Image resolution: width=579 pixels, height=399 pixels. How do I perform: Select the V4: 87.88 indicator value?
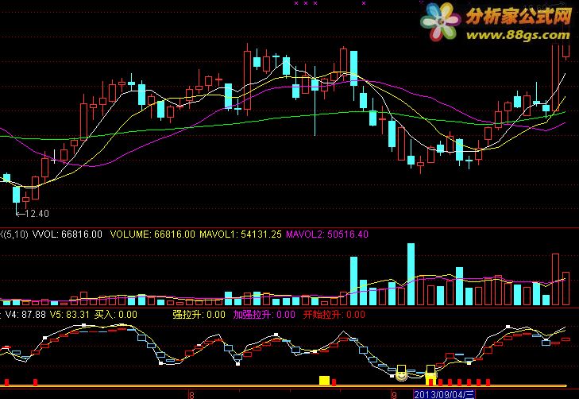point(25,315)
